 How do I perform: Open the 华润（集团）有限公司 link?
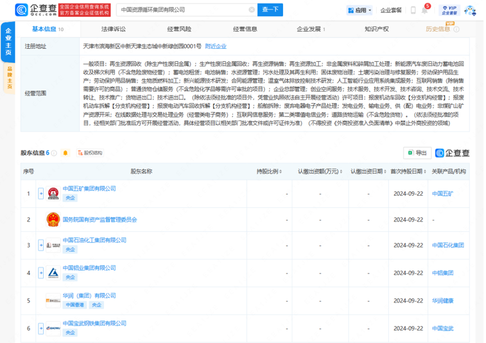(x=89, y=296)
